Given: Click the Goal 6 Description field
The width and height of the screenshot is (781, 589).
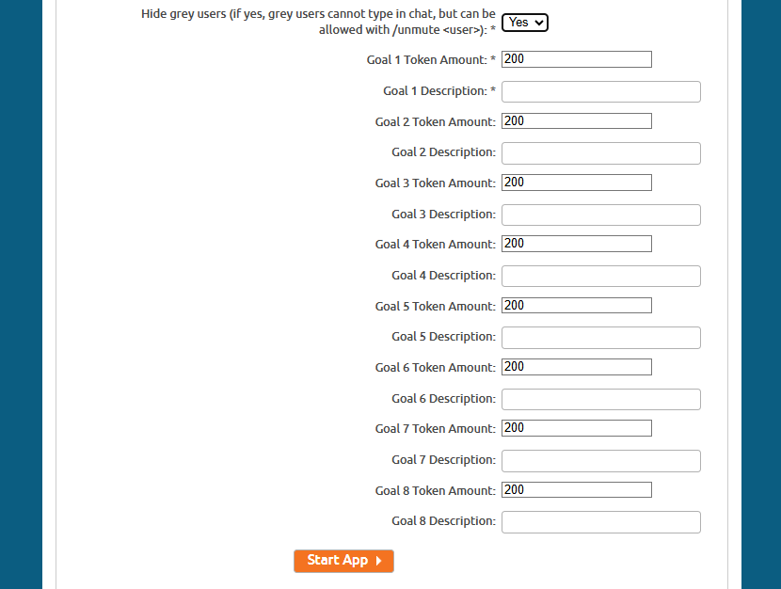Looking at the screenshot, I should [600, 399].
